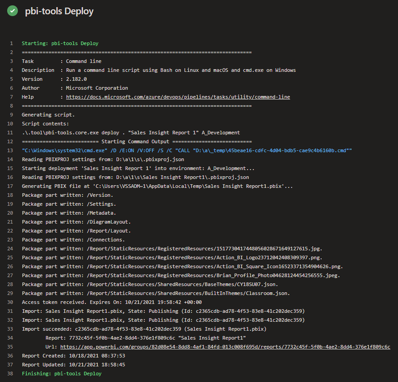
Task: Click the 'Version : 2.182.0' line
Action: point(54,79)
